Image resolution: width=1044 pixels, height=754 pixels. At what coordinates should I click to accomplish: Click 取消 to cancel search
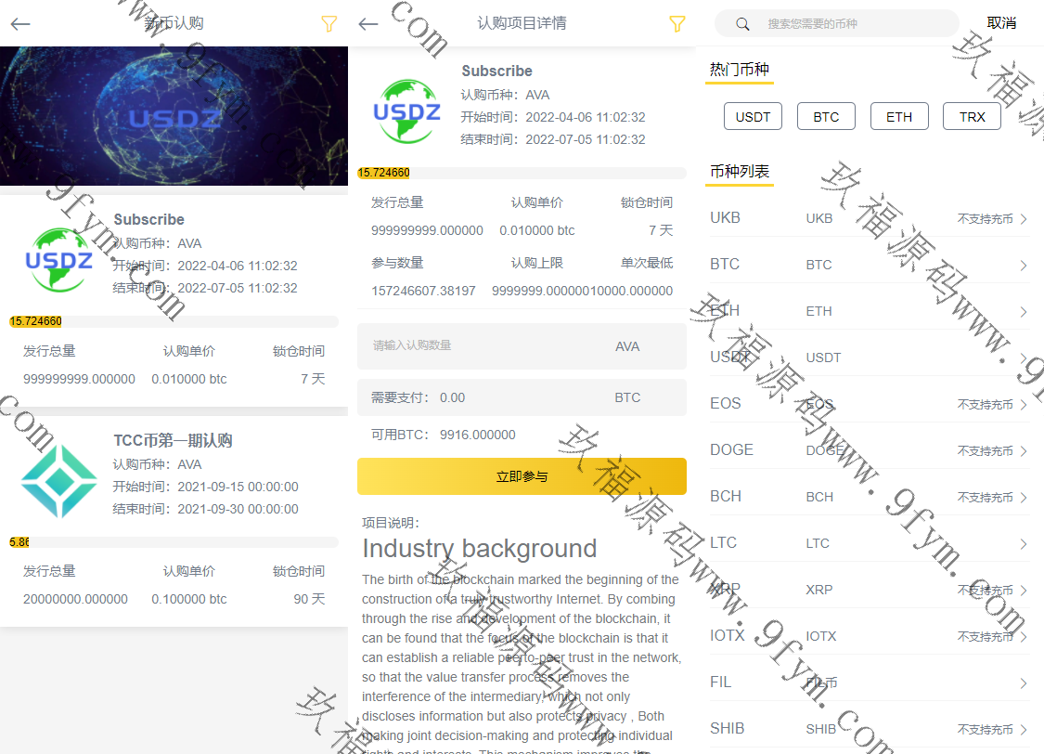(1001, 23)
